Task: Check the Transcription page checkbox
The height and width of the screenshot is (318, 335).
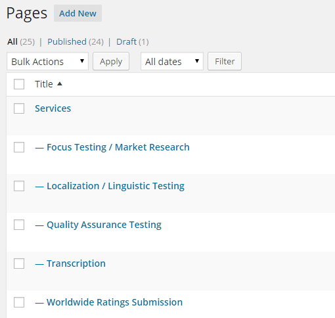Action: pos(19,263)
